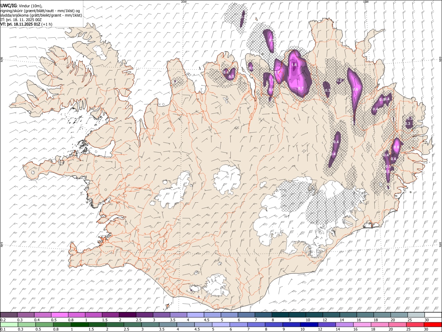Select the dark purple 2 swatch in the upper row
The image size is (442, 332).
(x=127, y=315)
